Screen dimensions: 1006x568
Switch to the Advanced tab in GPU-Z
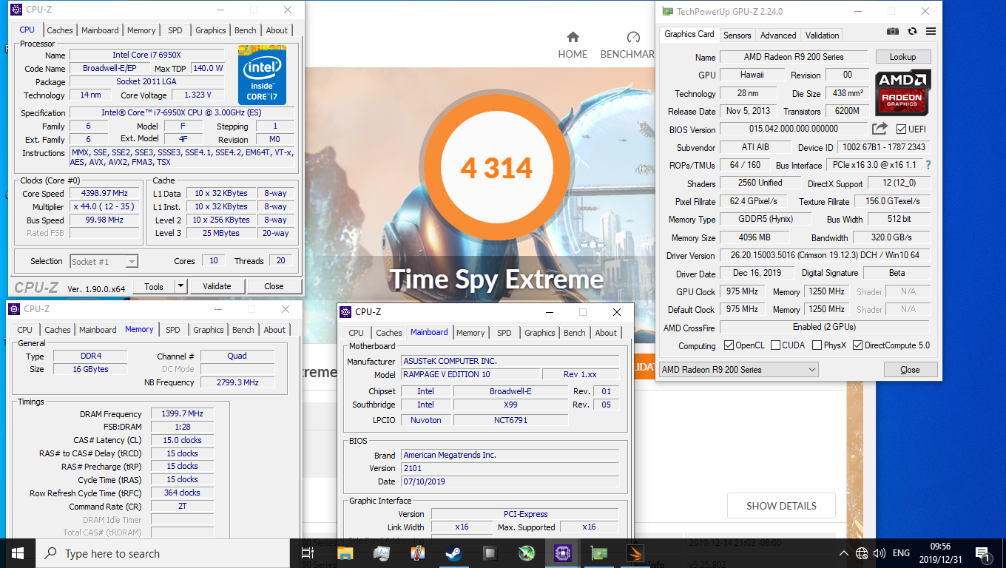[x=778, y=35]
